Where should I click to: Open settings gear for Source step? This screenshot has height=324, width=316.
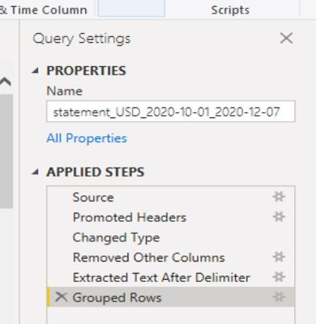point(278,197)
